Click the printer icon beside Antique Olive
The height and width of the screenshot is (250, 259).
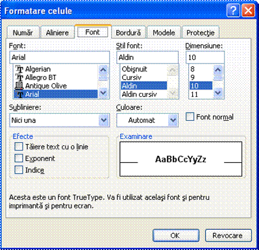tap(19, 86)
